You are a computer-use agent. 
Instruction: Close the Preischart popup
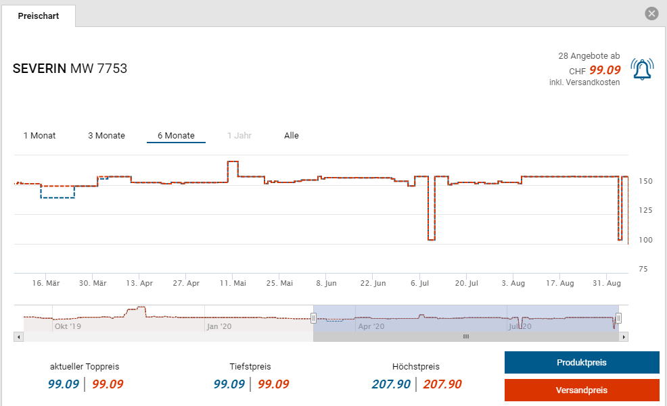pyautogui.click(x=651, y=14)
